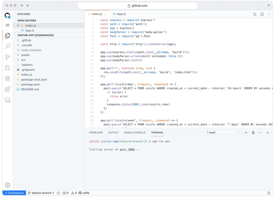Fold code at line 1 chevron
The width and height of the screenshot is (275, 199).
click(x=98, y=20)
